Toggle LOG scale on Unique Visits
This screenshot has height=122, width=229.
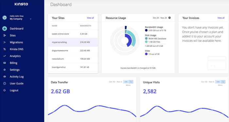pyautogui.click(x=218, y=82)
